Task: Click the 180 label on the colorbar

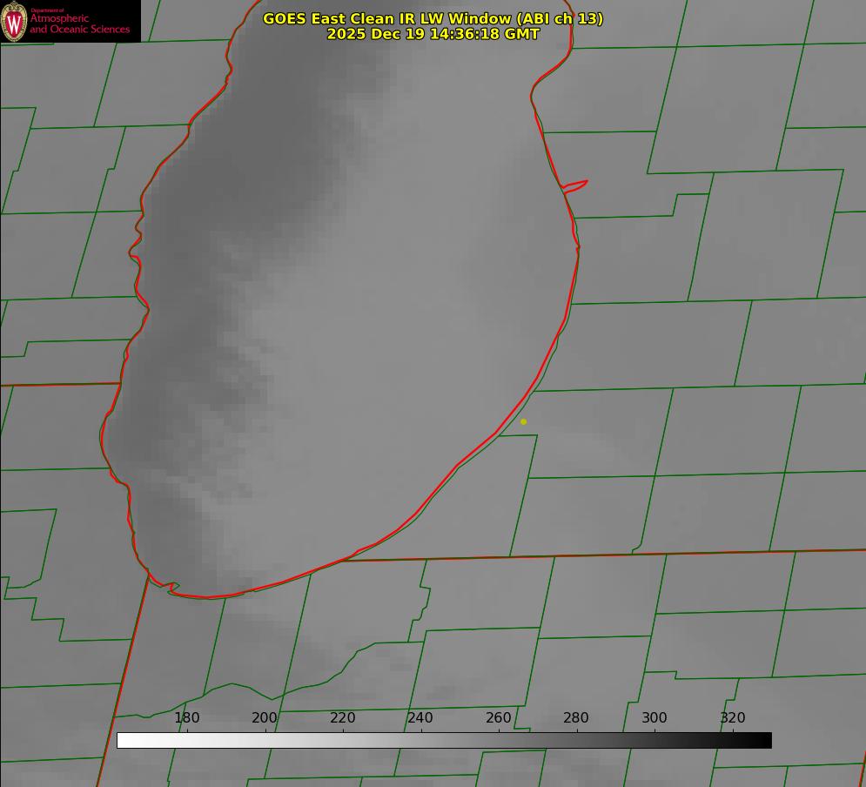Action: coord(186,717)
